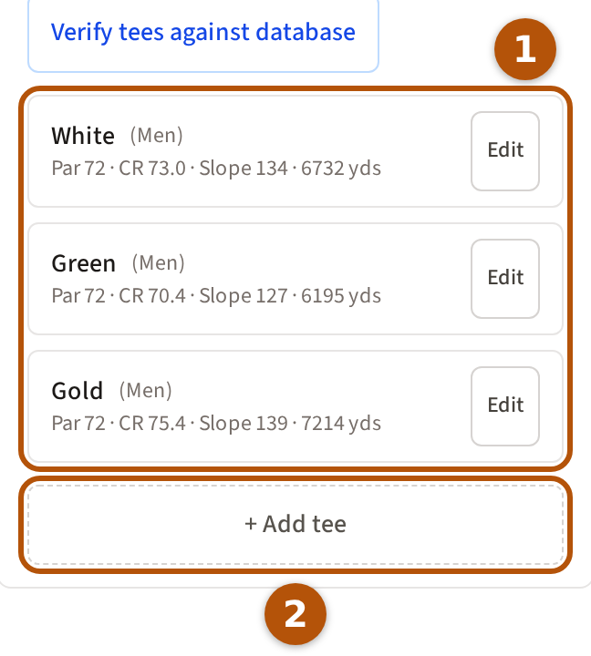Click Verify tees against database
This screenshot has height=656, width=591.
[203, 33]
